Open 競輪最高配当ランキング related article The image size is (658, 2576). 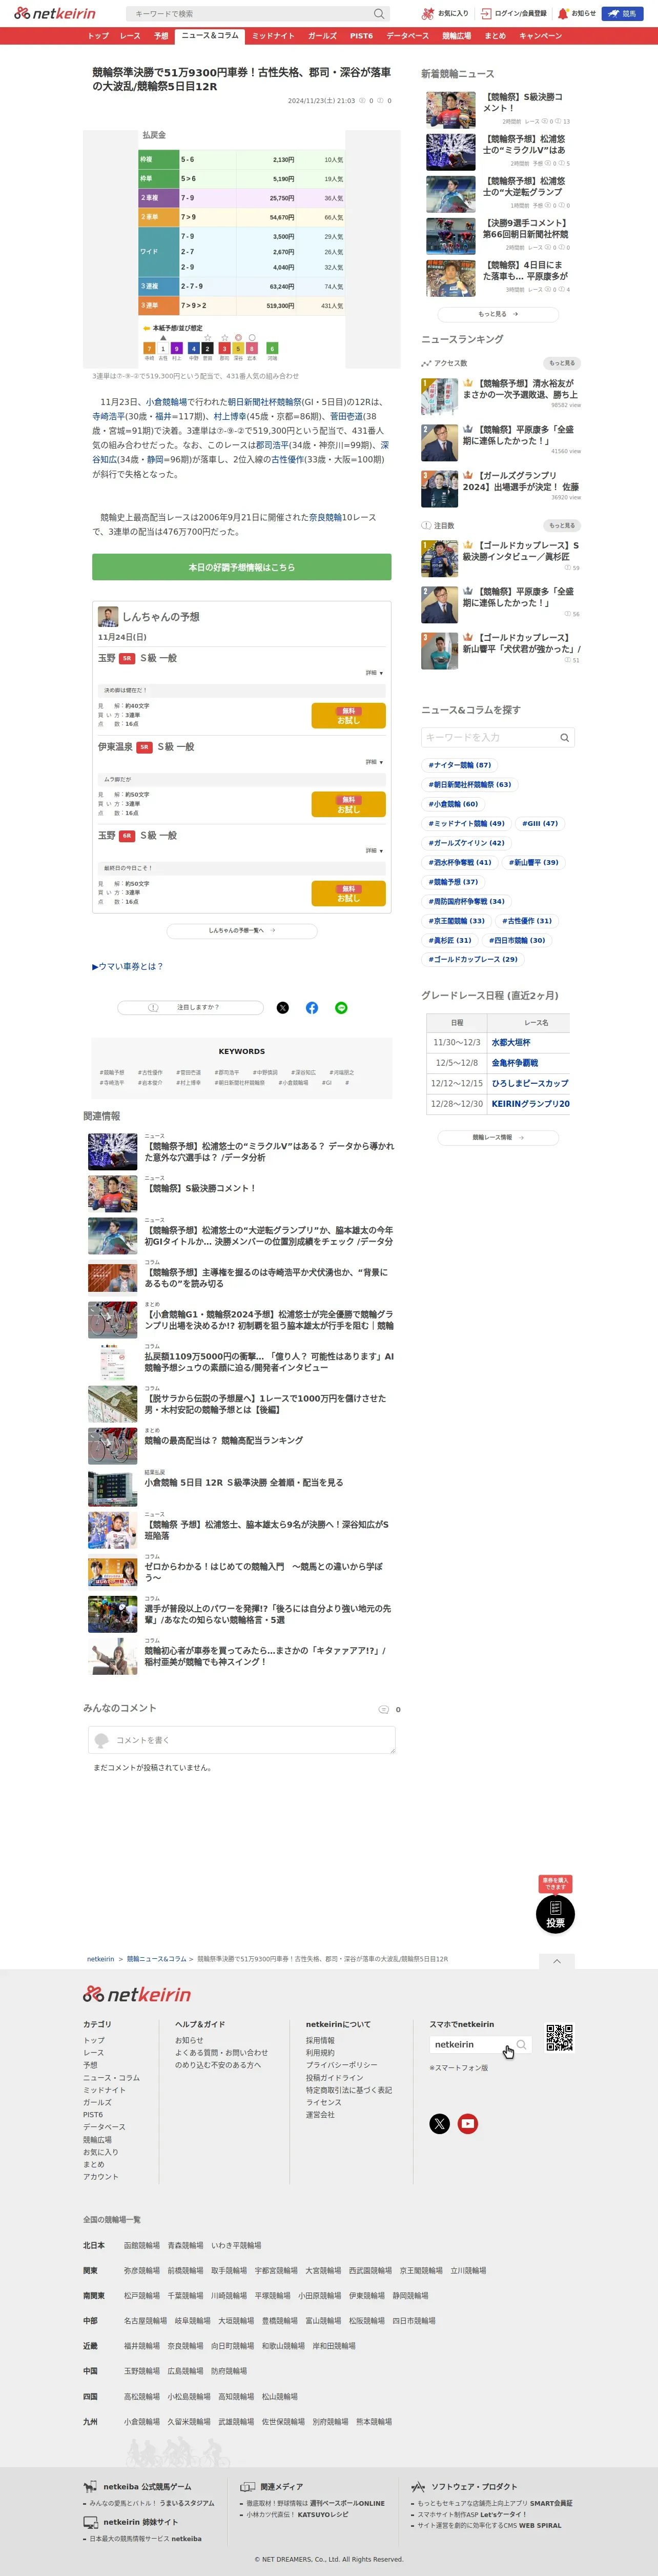click(223, 1440)
